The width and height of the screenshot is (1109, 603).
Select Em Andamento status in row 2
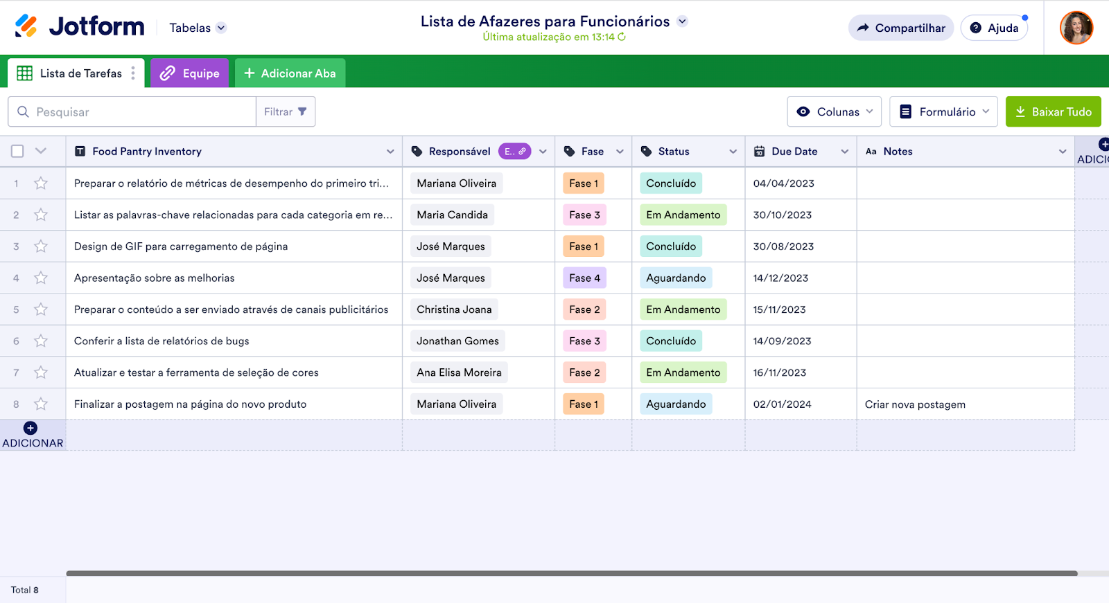click(x=683, y=215)
